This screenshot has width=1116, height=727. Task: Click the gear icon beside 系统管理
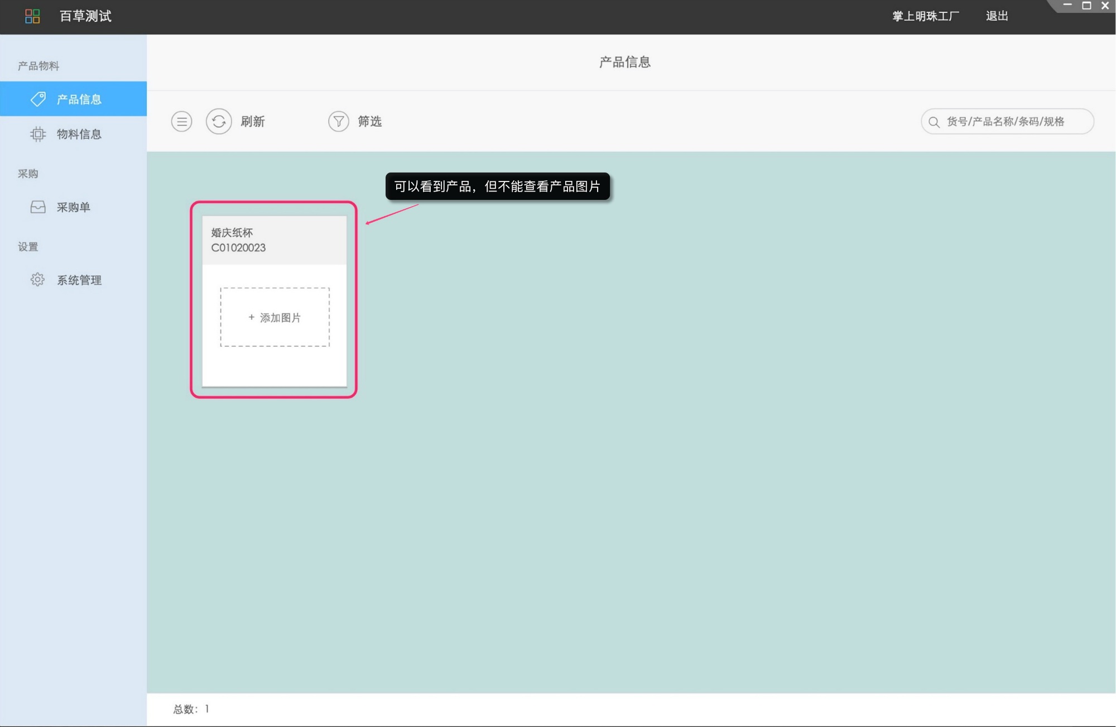pyautogui.click(x=37, y=280)
